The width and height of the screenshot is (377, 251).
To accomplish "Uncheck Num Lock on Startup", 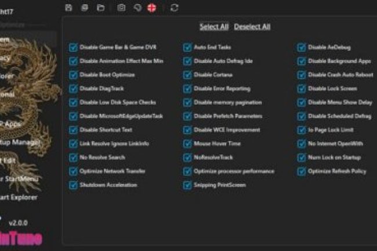I will 302,157.
